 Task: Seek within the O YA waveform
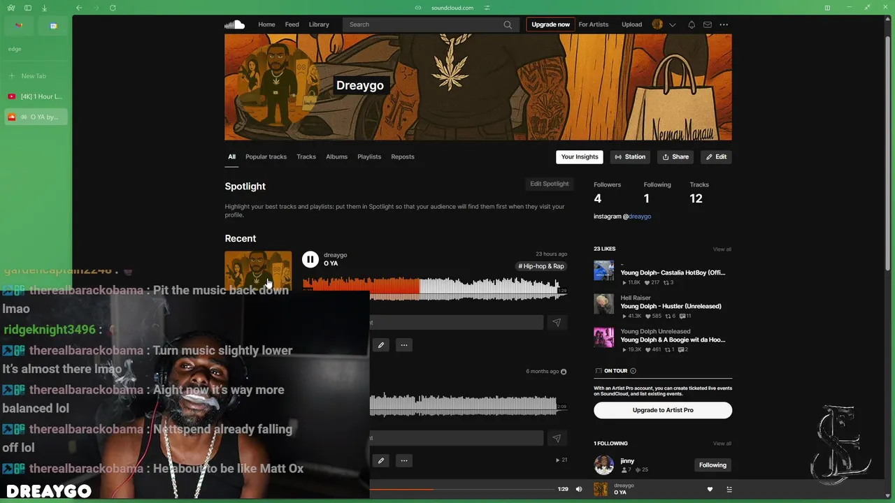click(434, 289)
